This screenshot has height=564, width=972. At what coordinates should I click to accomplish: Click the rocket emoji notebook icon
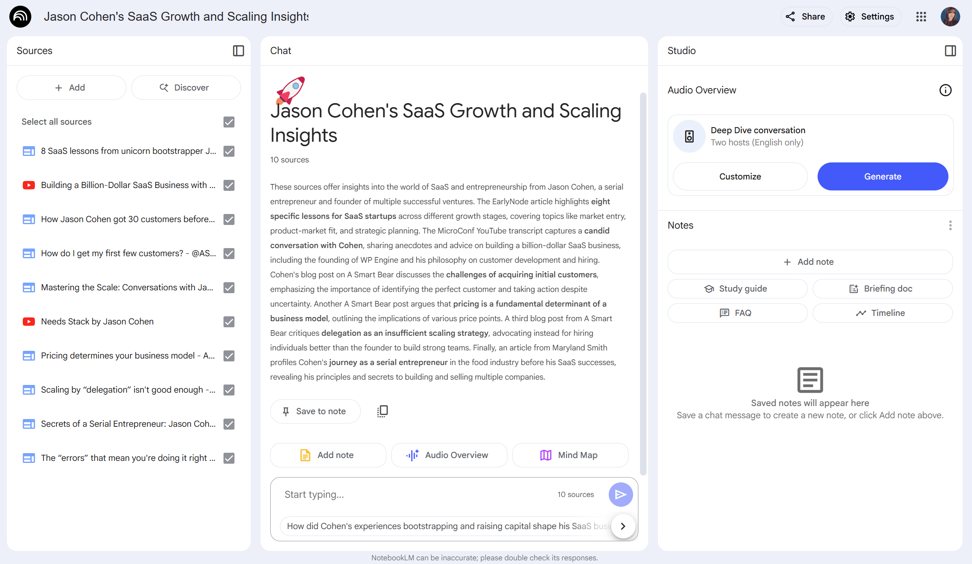coord(290,90)
